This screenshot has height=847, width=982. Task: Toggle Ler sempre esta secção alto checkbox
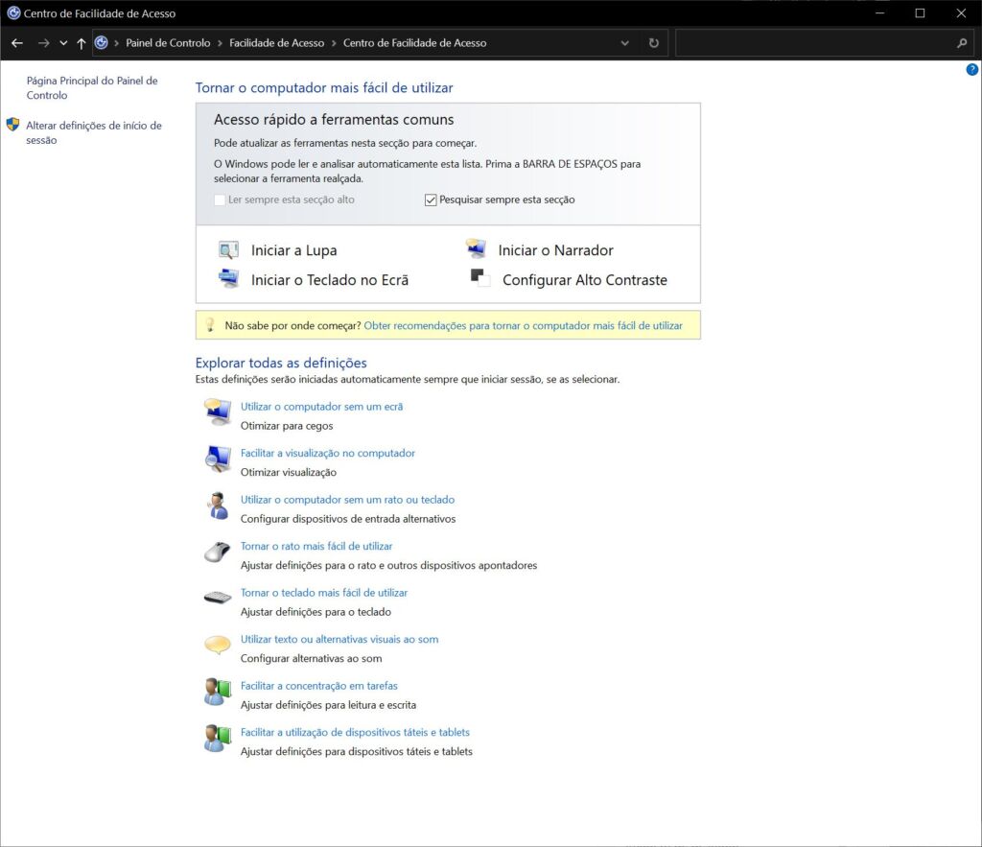(x=220, y=200)
